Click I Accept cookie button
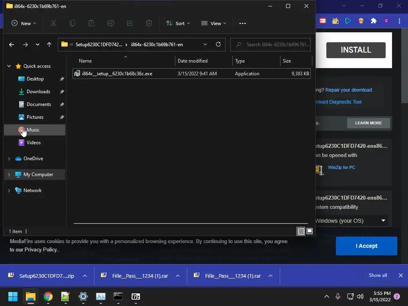The width and height of the screenshot is (408, 306). click(367, 246)
